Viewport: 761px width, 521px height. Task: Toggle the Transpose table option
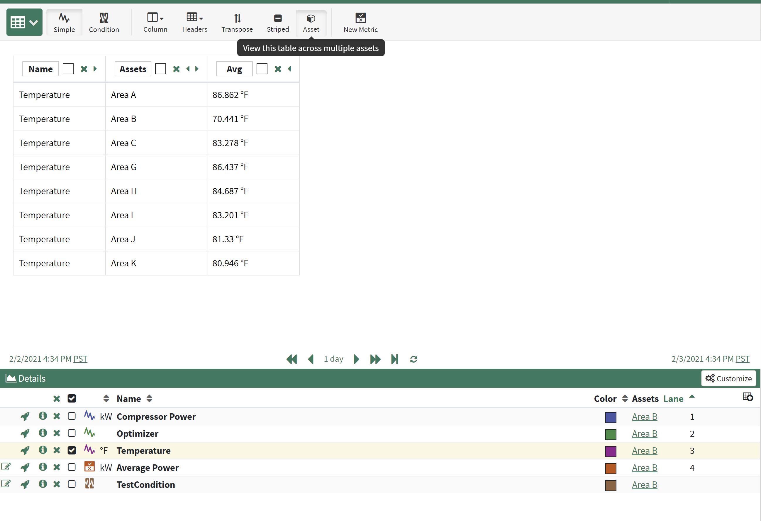coord(237,22)
